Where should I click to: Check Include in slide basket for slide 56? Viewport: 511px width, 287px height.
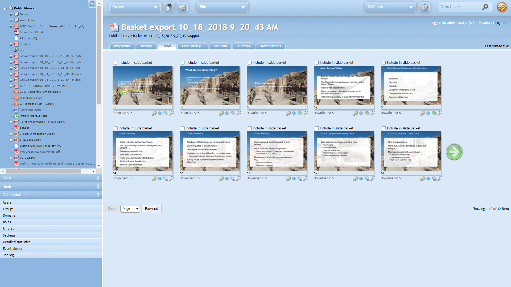point(183,128)
